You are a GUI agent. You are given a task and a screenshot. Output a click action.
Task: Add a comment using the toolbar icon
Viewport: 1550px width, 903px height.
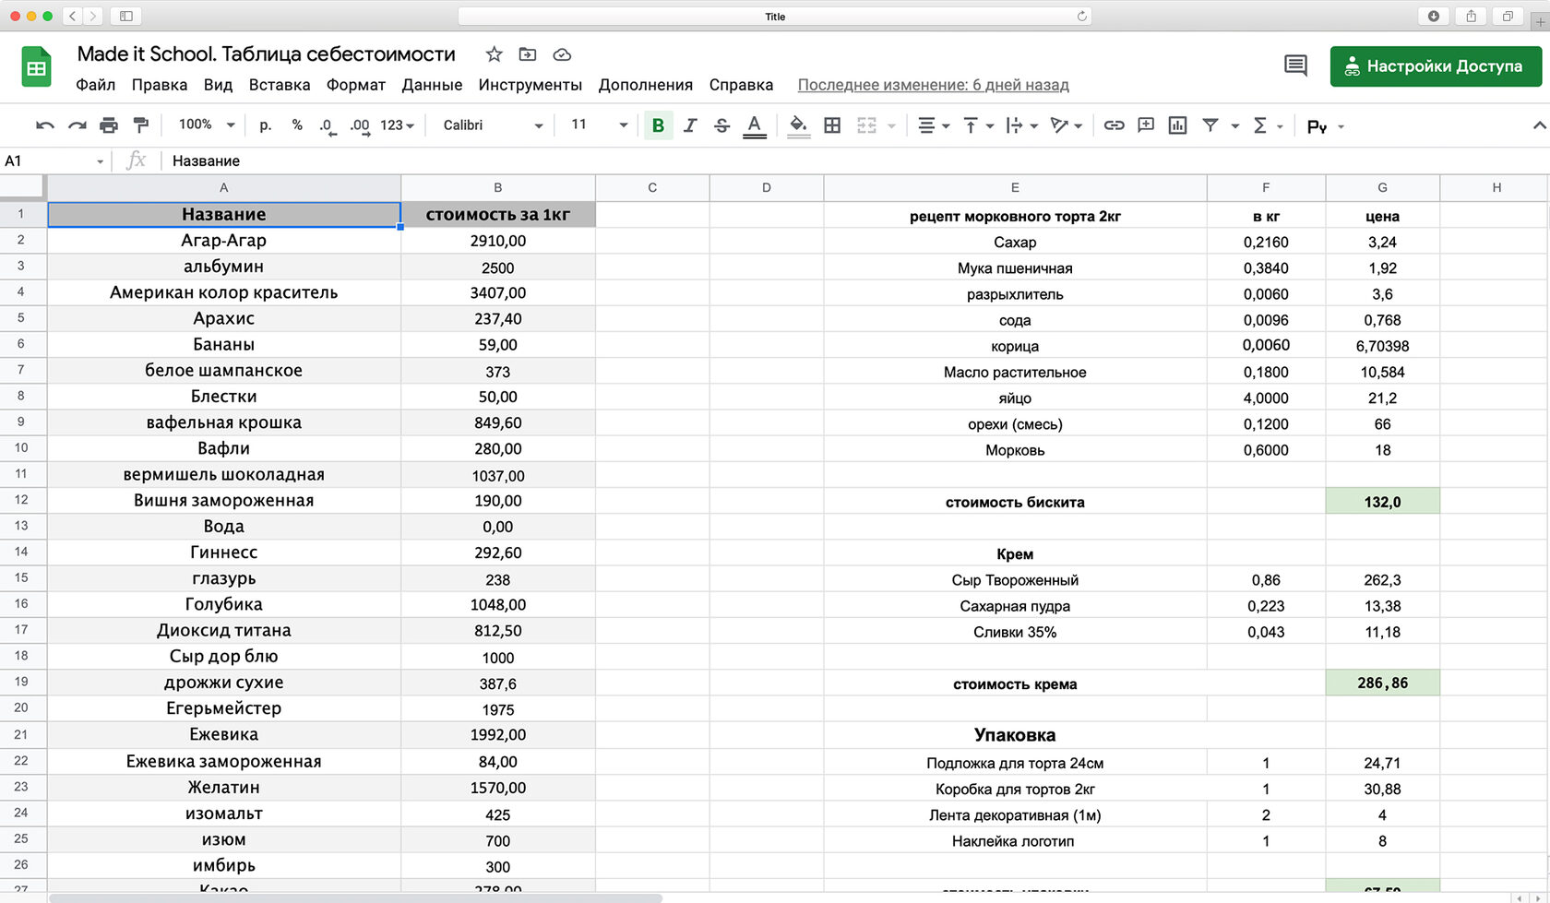point(1146,125)
